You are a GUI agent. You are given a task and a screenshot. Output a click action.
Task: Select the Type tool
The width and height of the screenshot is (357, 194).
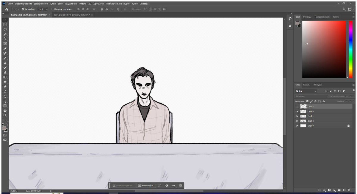5,96
